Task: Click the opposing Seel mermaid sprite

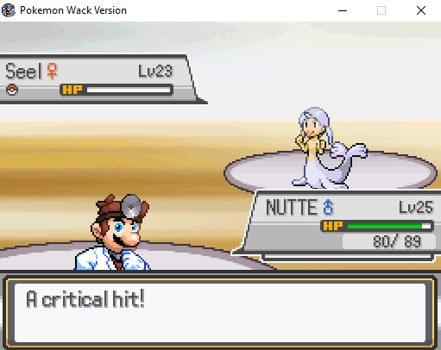Action: pos(329,148)
